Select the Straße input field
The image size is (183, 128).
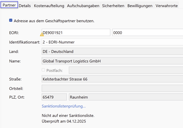coord(112,79)
